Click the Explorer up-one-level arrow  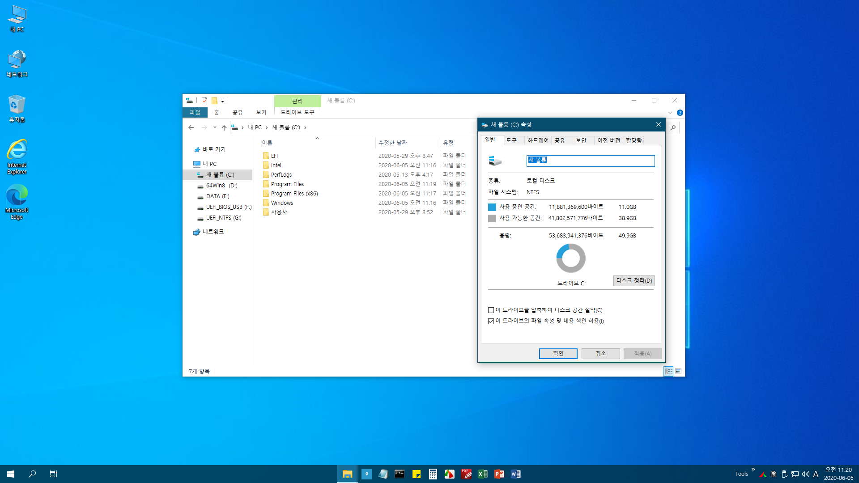coord(224,127)
